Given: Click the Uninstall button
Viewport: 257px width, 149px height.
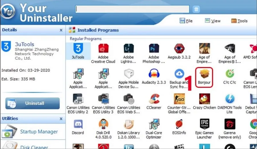Looking at the screenshot, I should [33, 103].
